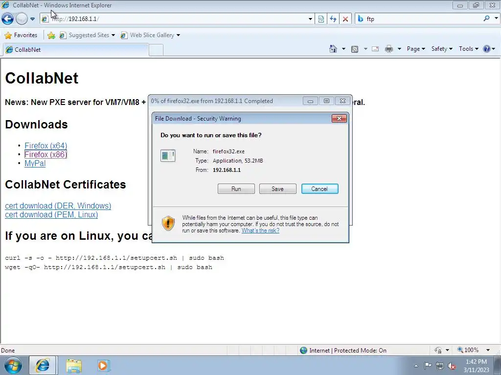501x375 pixels.
Task: Click the Save button in download dialog
Action: [278, 189]
